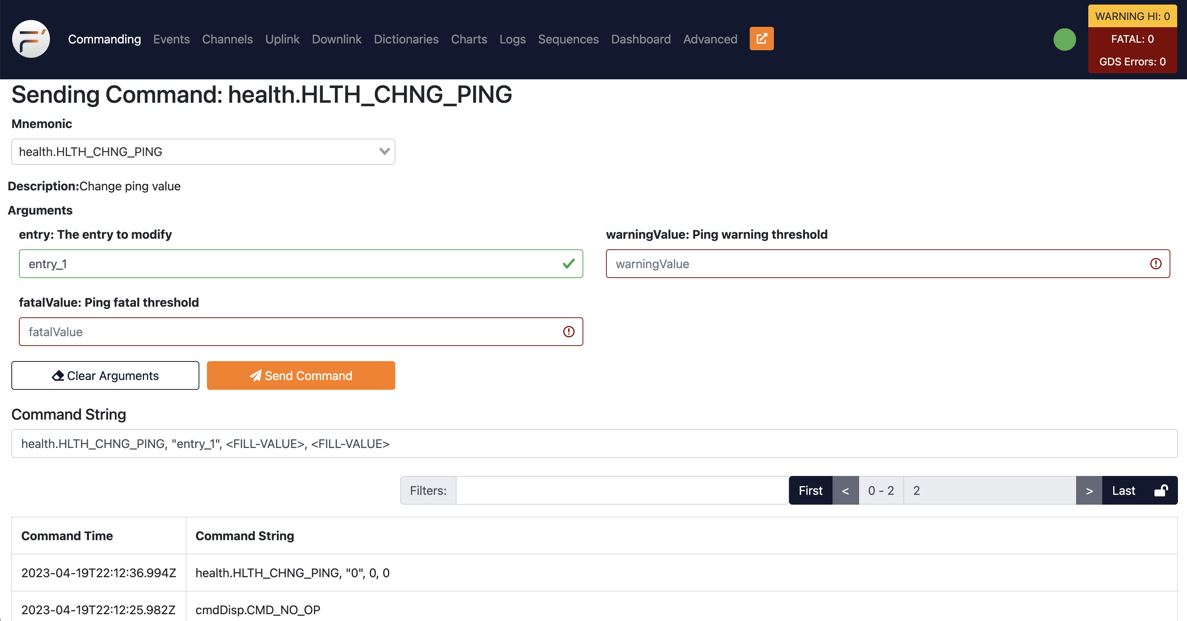Switch to the Logs tab
The width and height of the screenshot is (1187, 621).
[512, 39]
